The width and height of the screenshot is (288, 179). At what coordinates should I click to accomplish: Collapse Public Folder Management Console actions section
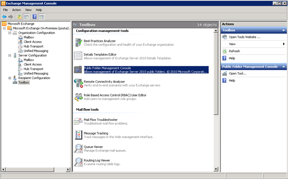(284, 67)
